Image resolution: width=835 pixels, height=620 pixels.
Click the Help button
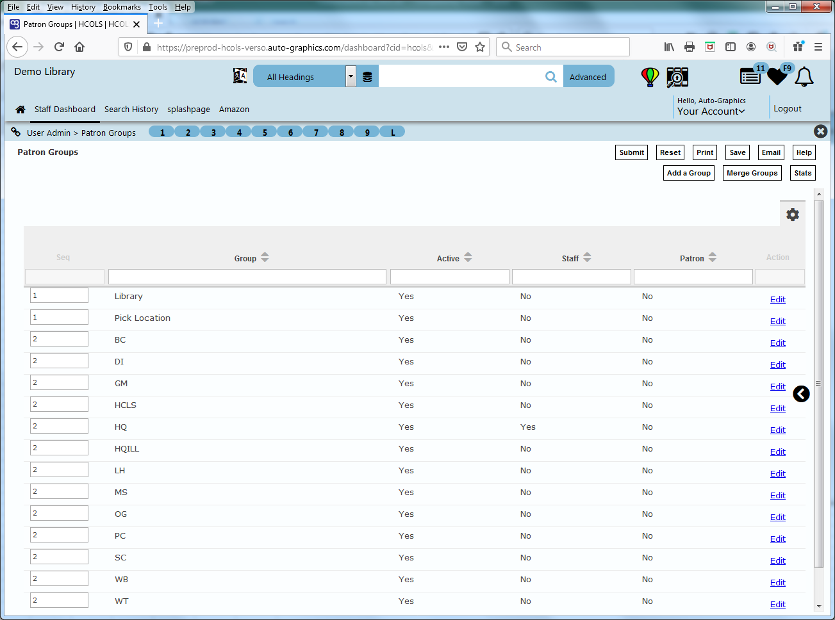point(804,152)
